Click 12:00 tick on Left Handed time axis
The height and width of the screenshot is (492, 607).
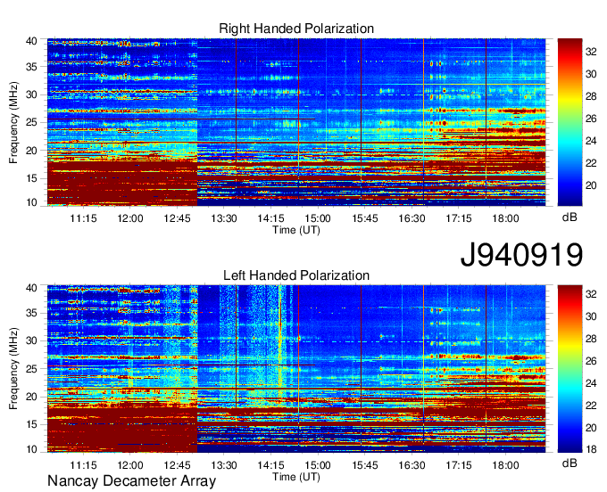tap(130, 465)
